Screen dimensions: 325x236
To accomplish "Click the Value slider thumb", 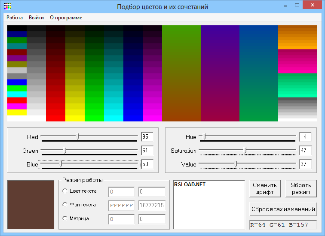I will pyautogui.click(x=236, y=164).
